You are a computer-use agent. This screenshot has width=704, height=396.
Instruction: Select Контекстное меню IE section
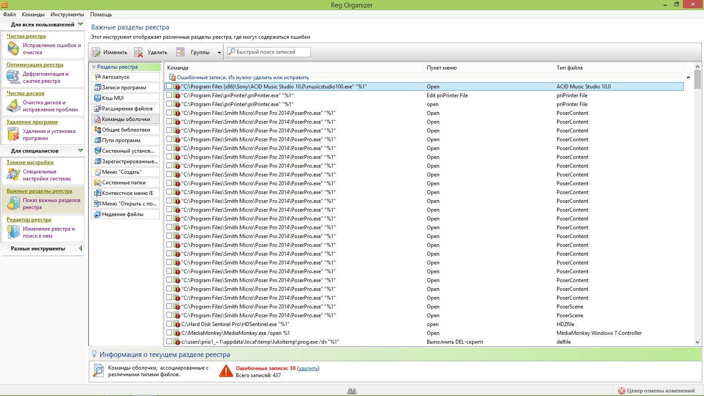125,193
